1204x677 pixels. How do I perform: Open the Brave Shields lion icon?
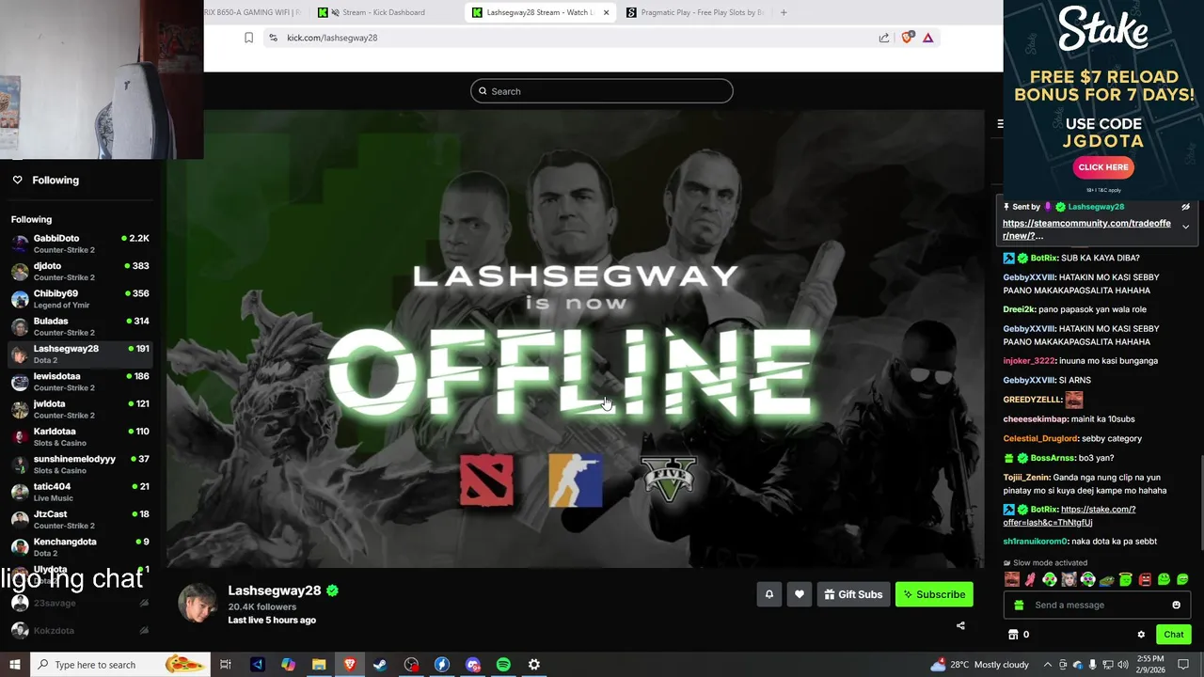click(907, 38)
